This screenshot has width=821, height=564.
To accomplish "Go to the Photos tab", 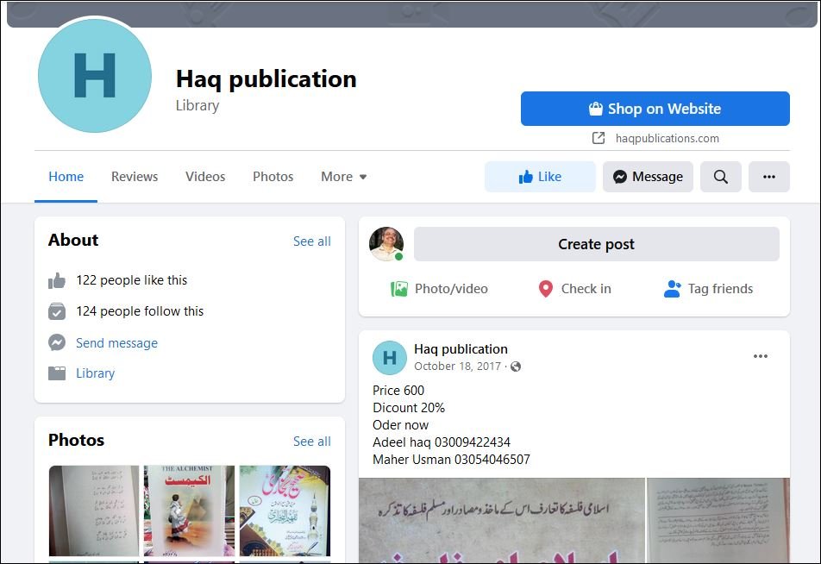I will click(x=273, y=177).
